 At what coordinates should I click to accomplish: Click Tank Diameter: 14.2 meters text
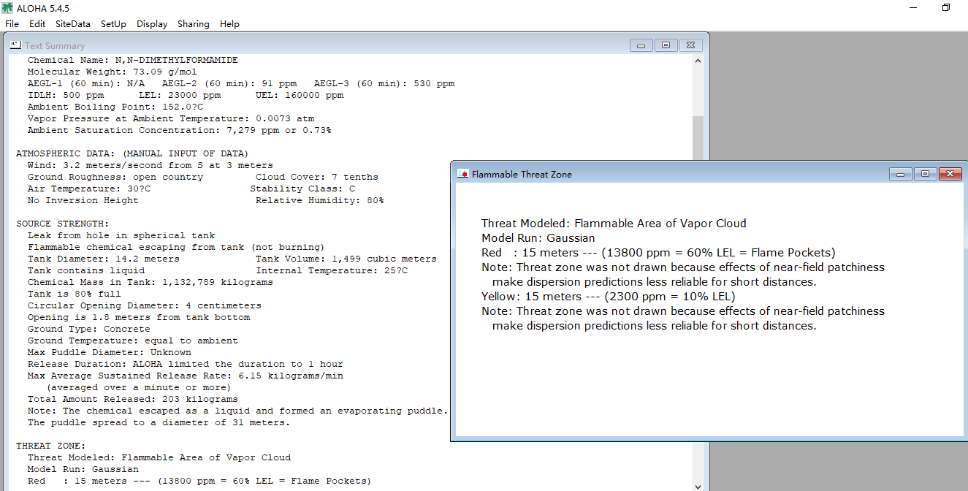pyautogui.click(x=104, y=259)
